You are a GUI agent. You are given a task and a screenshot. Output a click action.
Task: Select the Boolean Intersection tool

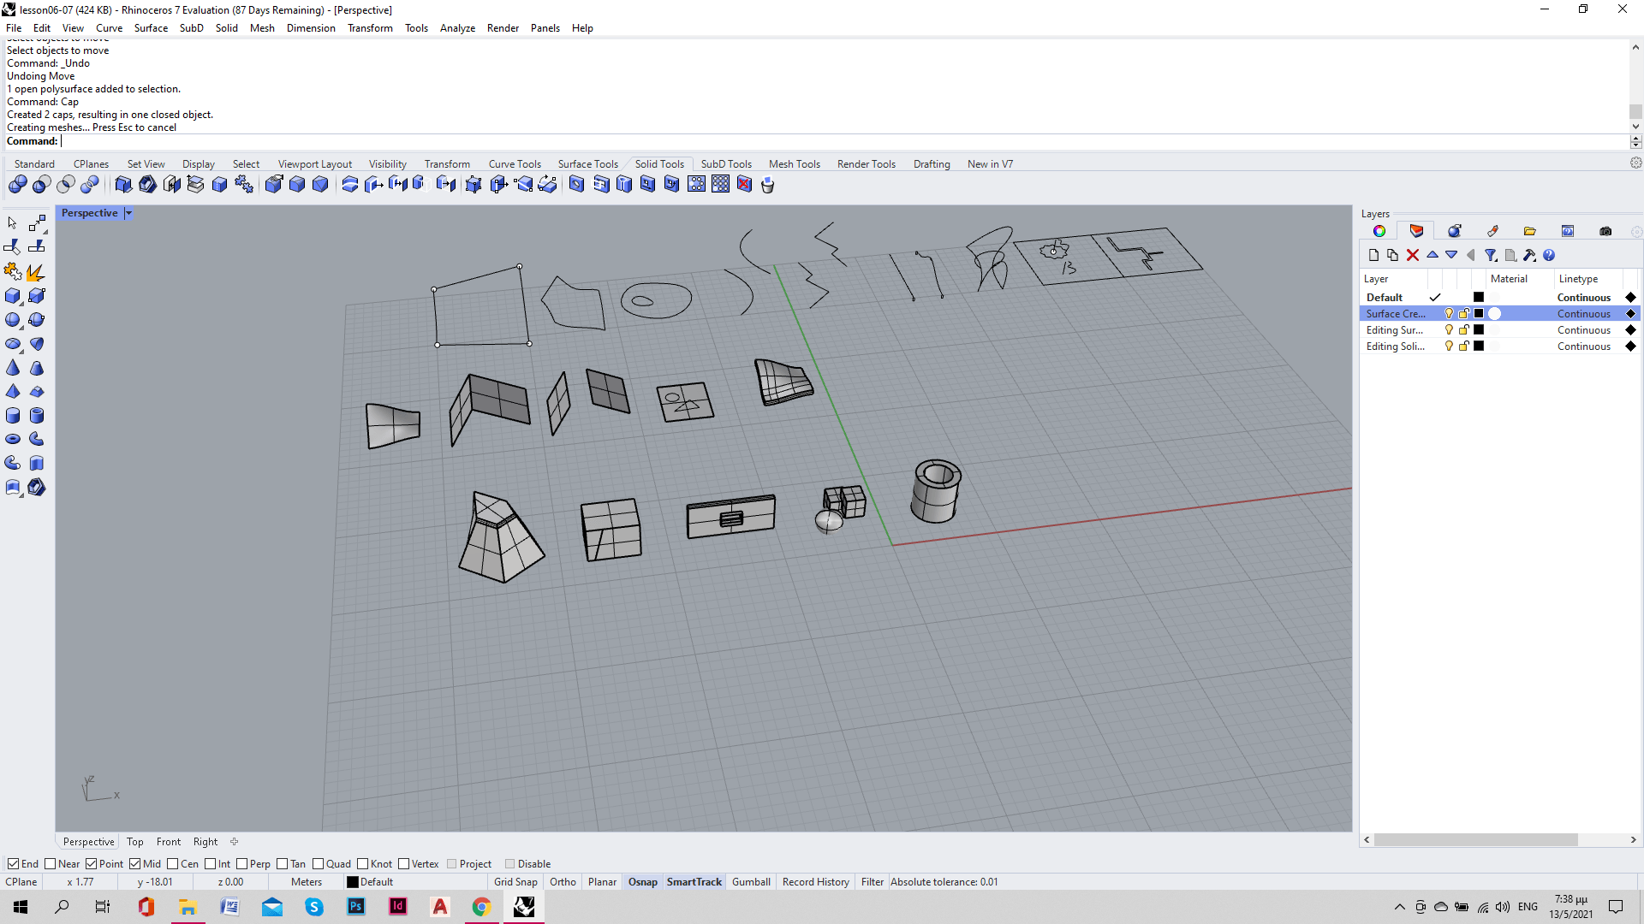(x=66, y=184)
